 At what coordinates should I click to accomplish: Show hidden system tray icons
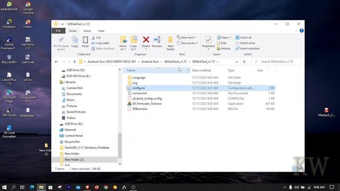coord(285,187)
